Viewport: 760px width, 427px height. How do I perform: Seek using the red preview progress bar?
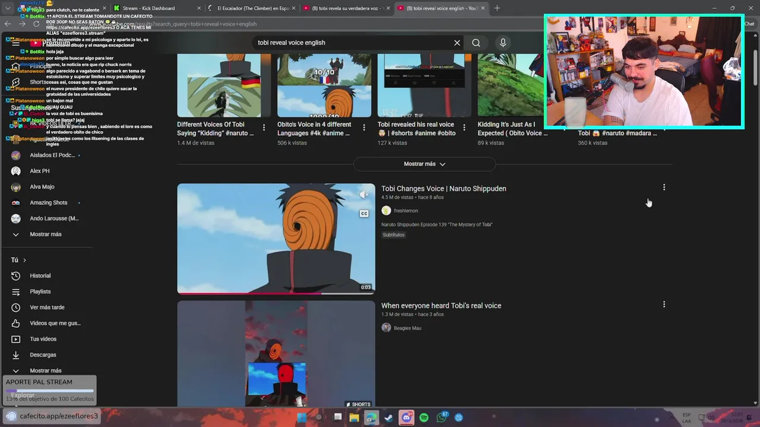(276, 293)
